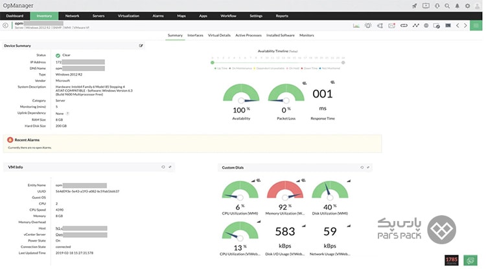Viewport: 486px width, 274px height.
Task: Click the Memory Utilization 92% red dial
Action: (x=285, y=190)
